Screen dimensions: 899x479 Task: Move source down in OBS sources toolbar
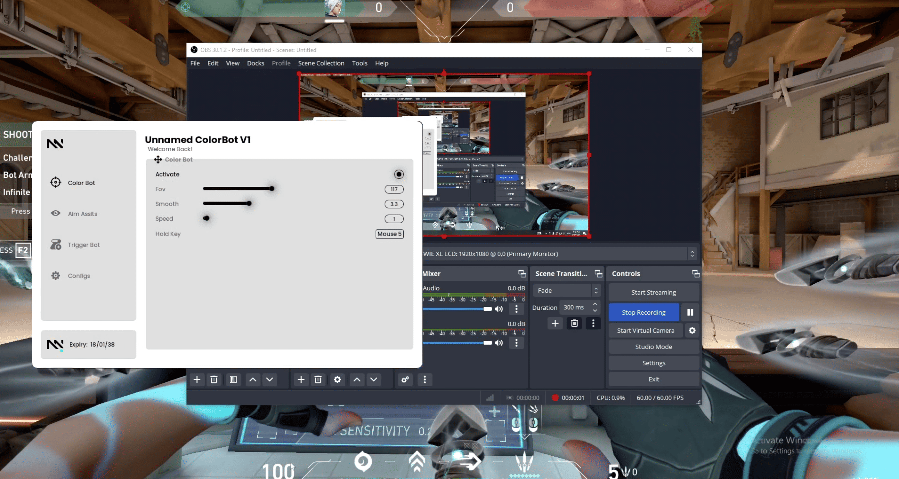tap(374, 379)
